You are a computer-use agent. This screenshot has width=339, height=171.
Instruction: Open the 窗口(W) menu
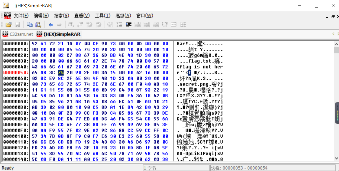[145, 16]
